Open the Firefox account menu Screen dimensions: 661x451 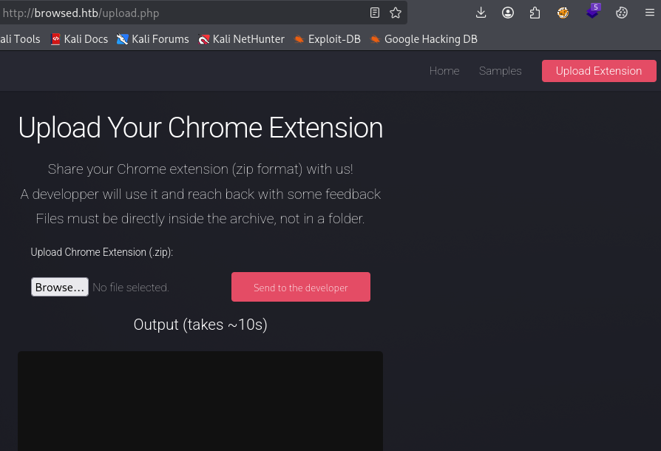click(508, 13)
